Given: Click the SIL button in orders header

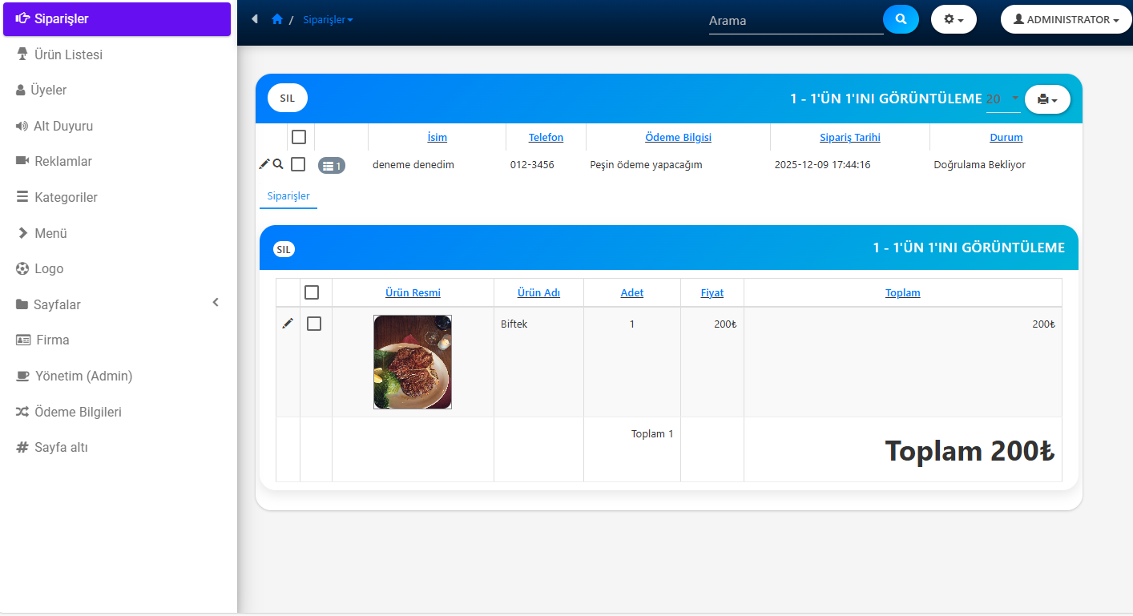Looking at the screenshot, I should pyautogui.click(x=287, y=98).
